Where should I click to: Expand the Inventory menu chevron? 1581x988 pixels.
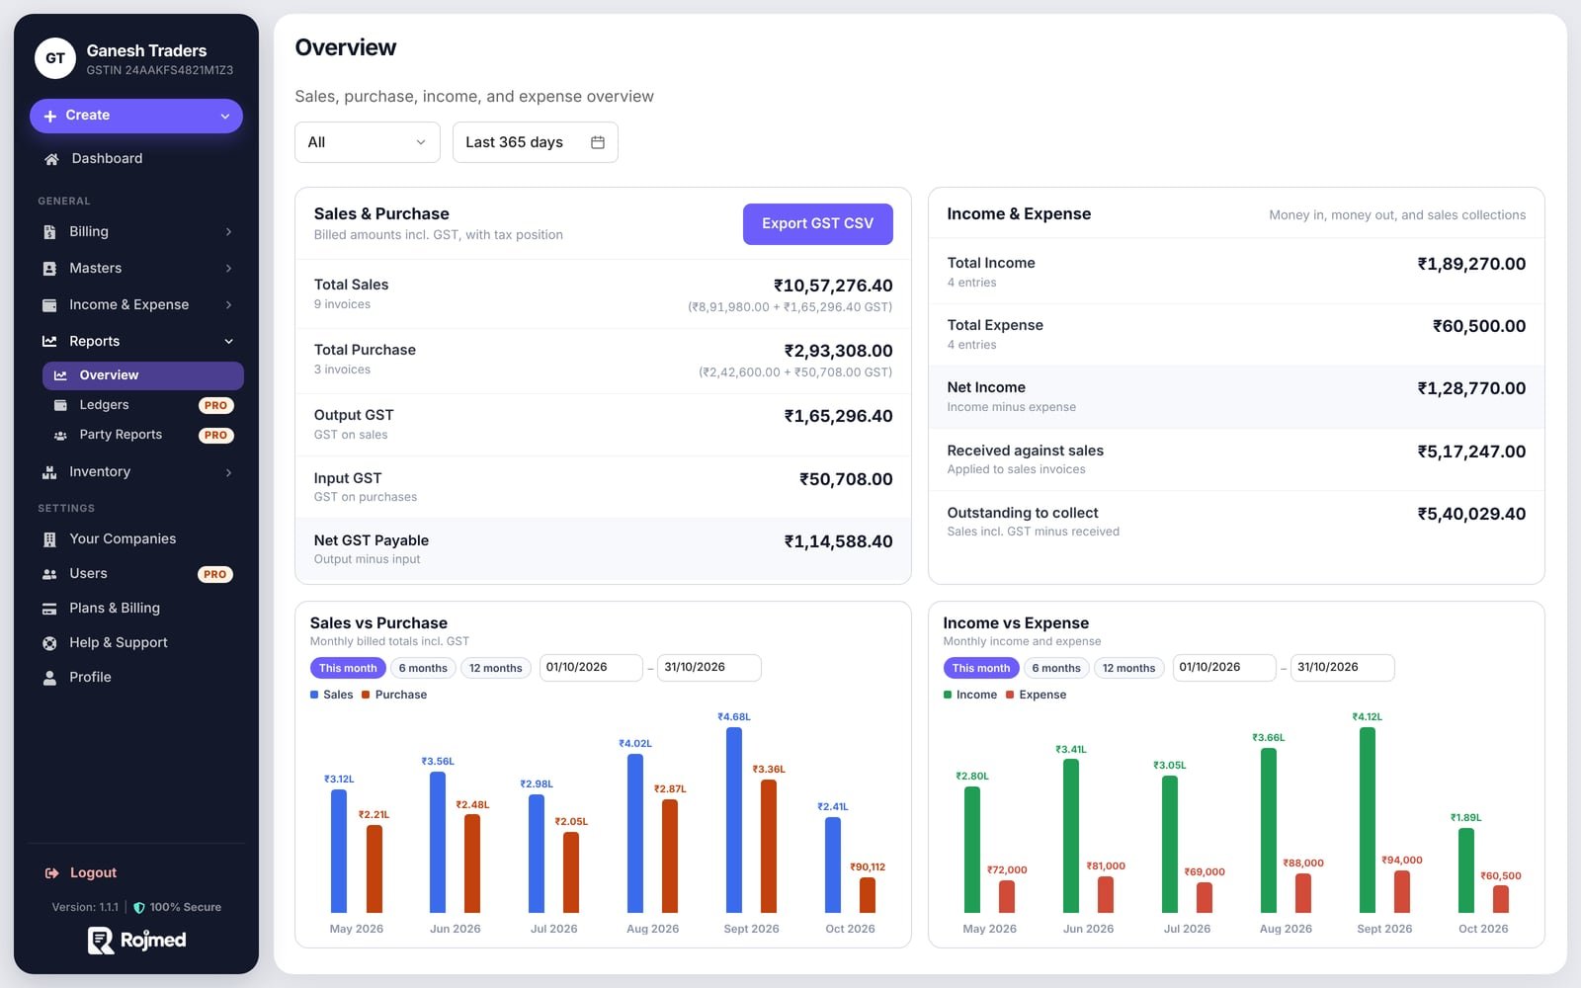[228, 472]
